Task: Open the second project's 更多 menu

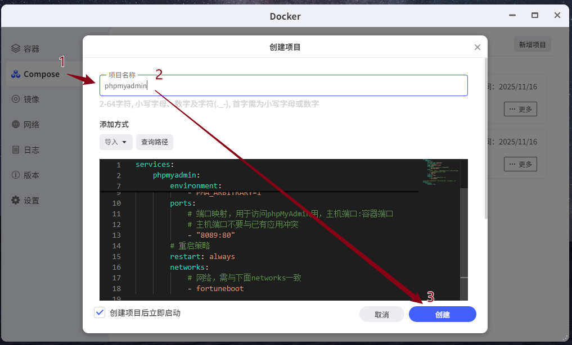Action: pyautogui.click(x=520, y=164)
